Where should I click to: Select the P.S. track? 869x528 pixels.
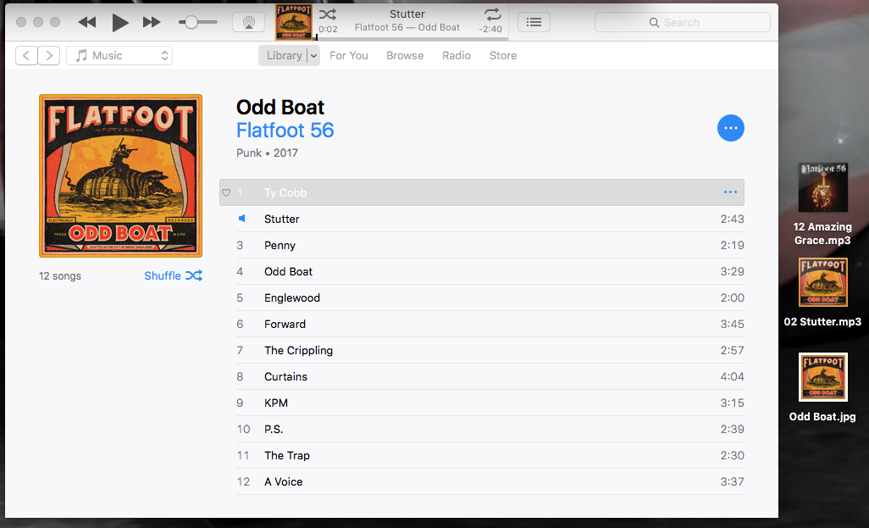tap(490, 430)
